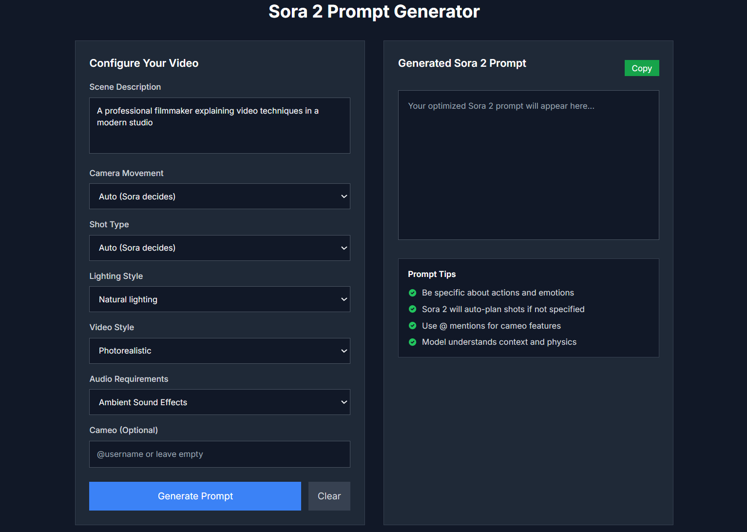Viewport: 747px width, 532px height.
Task: Click the chevron arrow on Photorealistic select
Action: click(x=344, y=351)
